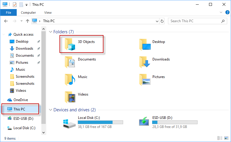Select OneDrive in the navigation pane
Viewport: 231px width, 142px height.
21,100
